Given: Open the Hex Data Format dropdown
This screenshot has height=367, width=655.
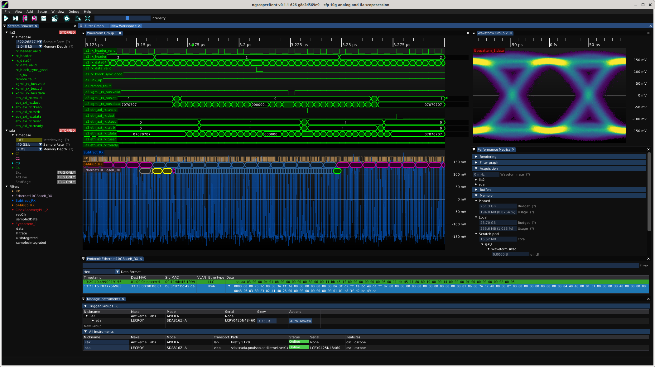Looking at the screenshot, I should (x=101, y=272).
